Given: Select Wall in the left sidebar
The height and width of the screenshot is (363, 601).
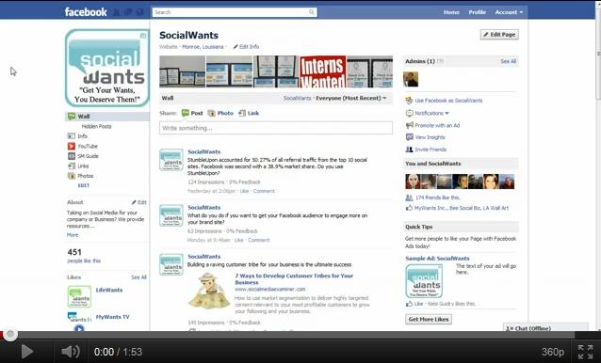Looking at the screenshot, I should click(x=107, y=117).
